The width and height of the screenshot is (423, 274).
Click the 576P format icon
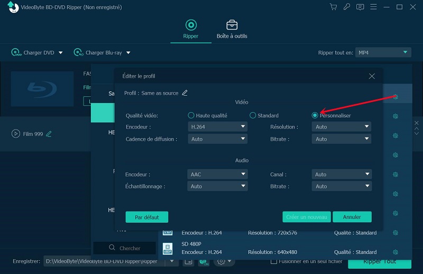[x=168, y=232]
